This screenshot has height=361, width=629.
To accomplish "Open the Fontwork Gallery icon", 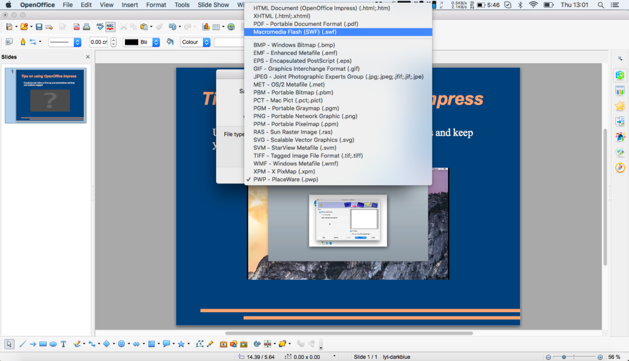I will (224, 344).
